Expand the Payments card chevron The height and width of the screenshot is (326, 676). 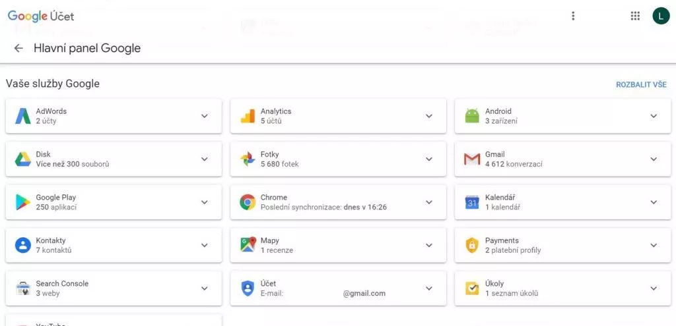coord(654,245)
